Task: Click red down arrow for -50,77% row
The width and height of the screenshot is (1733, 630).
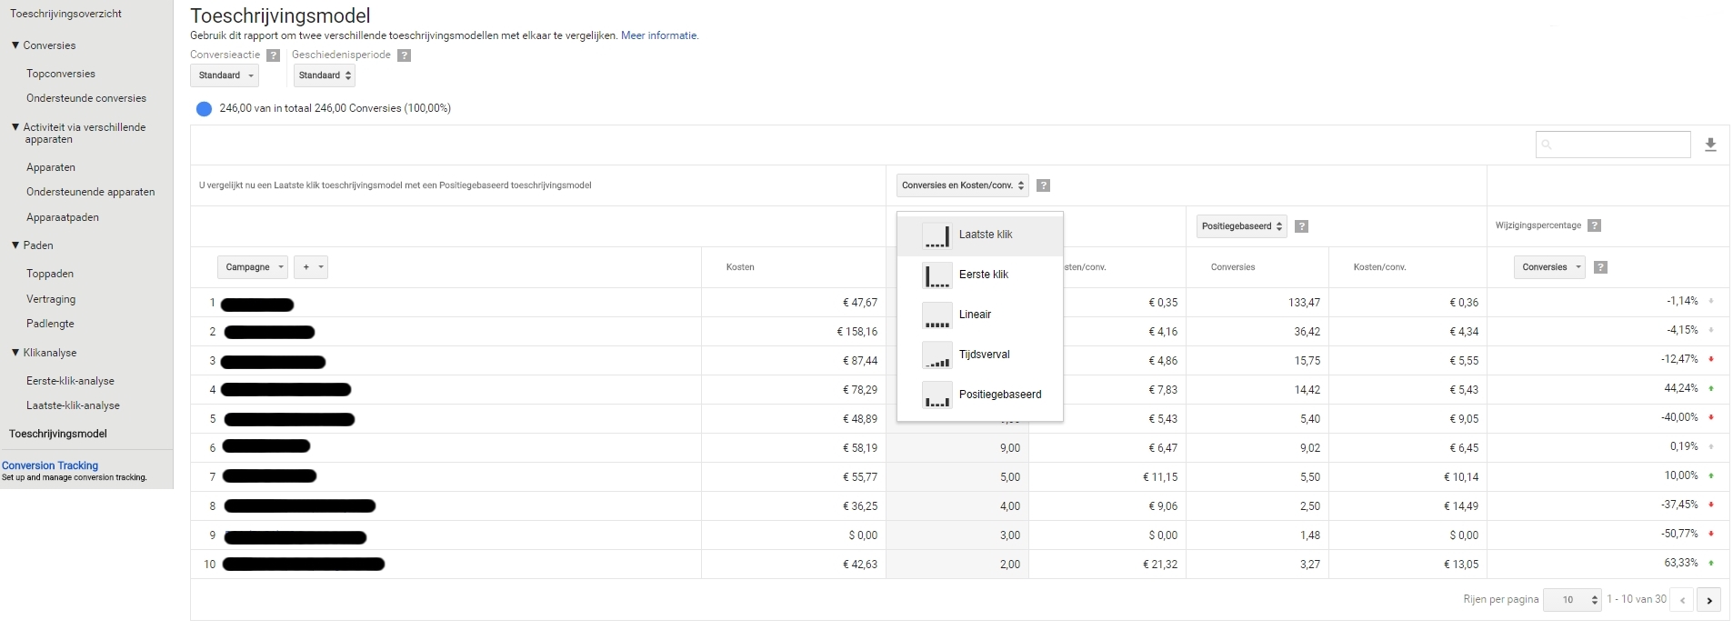Action: click(1711, 535)
